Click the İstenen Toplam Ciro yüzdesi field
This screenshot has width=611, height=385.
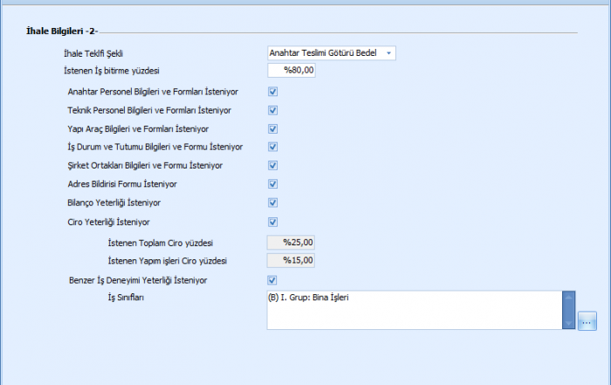pos(291,242)
